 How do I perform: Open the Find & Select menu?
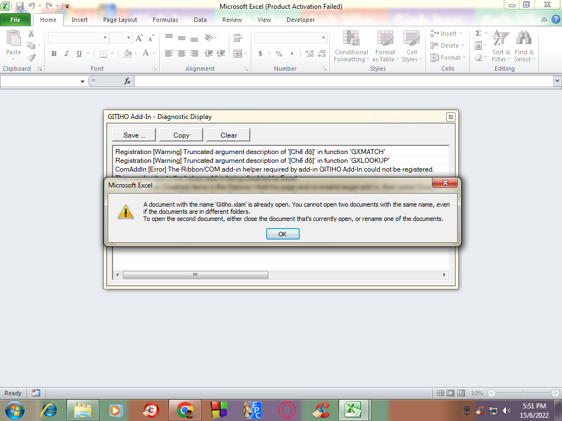[524, 46]
